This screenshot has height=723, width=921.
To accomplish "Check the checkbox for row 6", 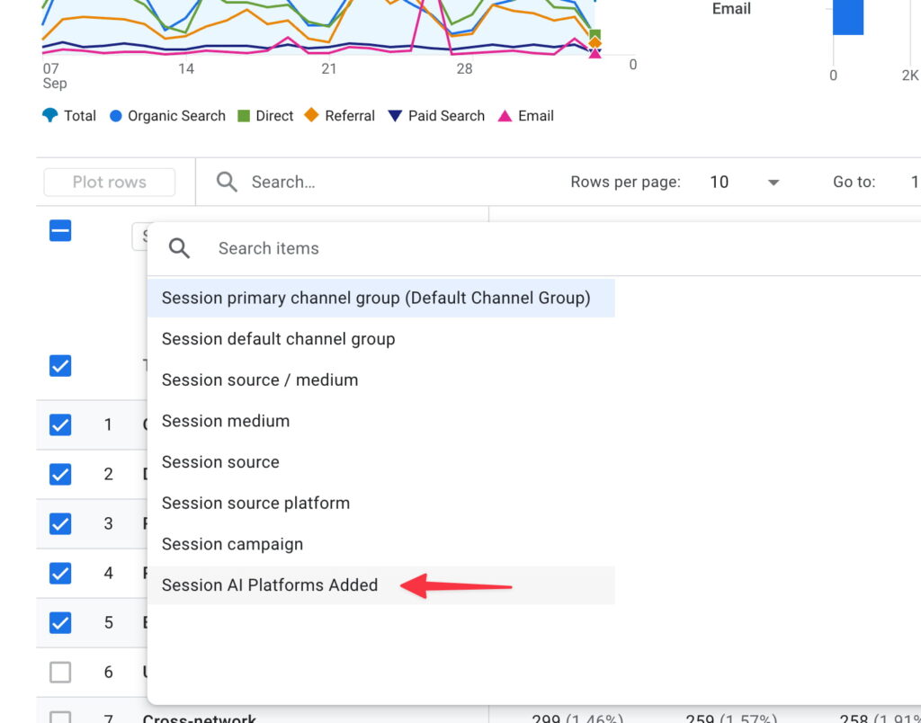I will 60,671.
